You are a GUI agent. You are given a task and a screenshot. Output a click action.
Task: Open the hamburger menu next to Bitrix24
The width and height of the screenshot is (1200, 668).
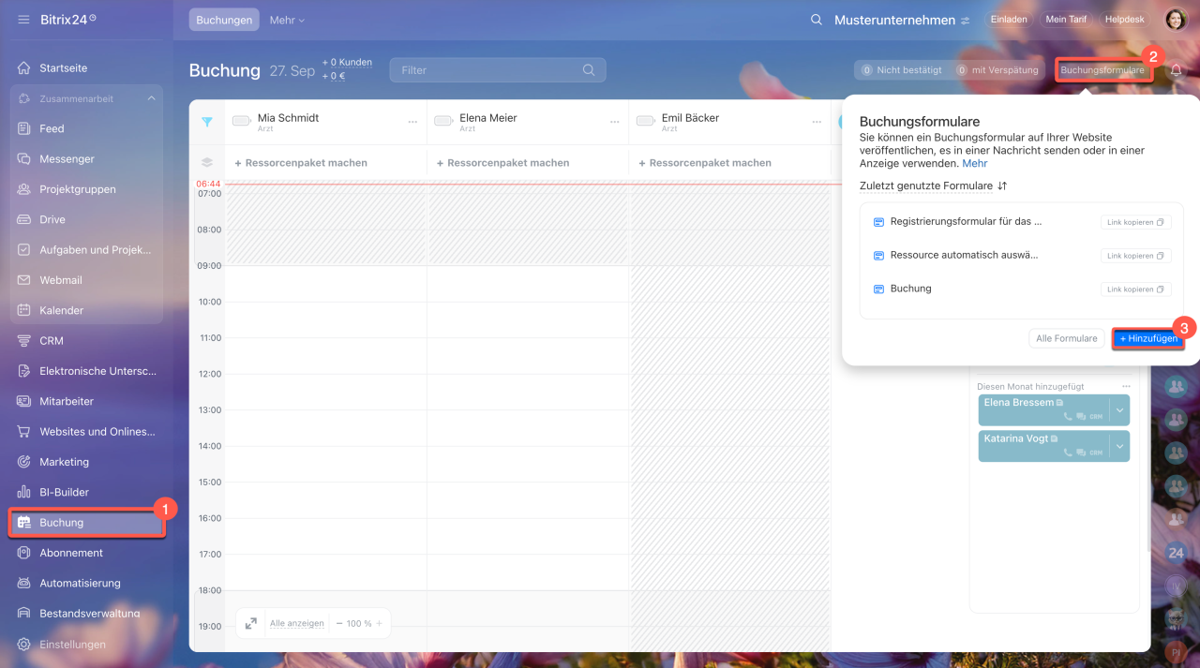click(23, 20)
